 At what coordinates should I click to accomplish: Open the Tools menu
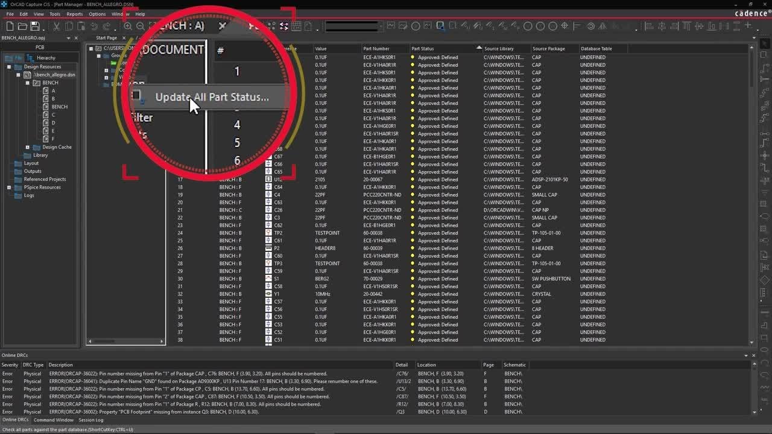coord(55,14)
